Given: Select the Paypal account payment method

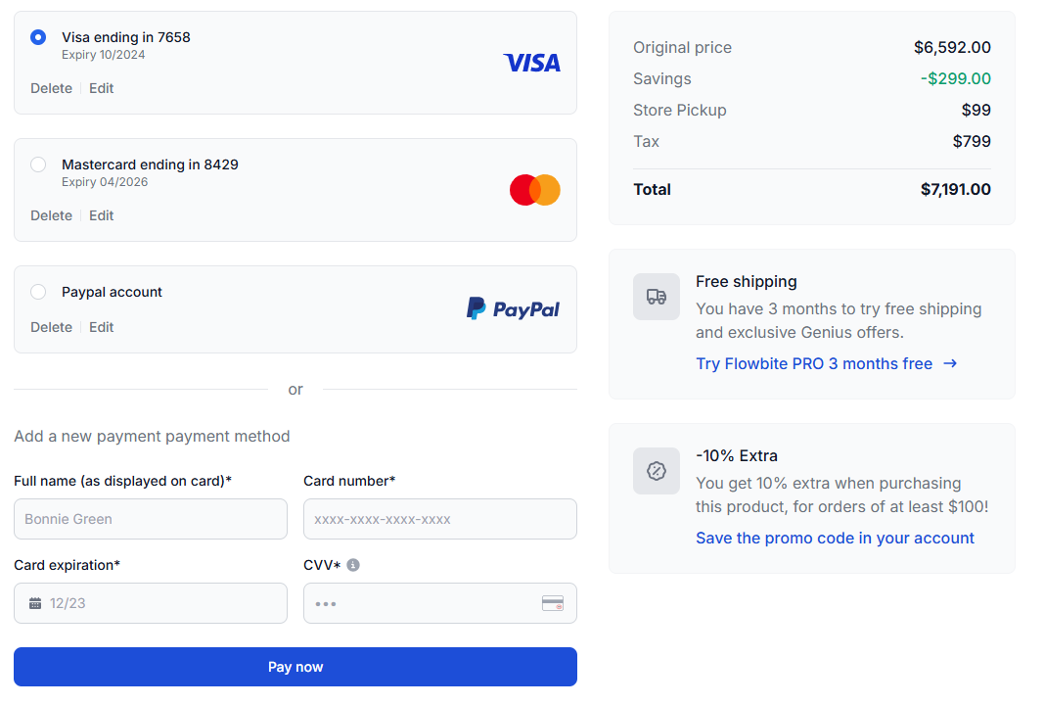Looking at the screenshot, I should click(x=37, y=291).
